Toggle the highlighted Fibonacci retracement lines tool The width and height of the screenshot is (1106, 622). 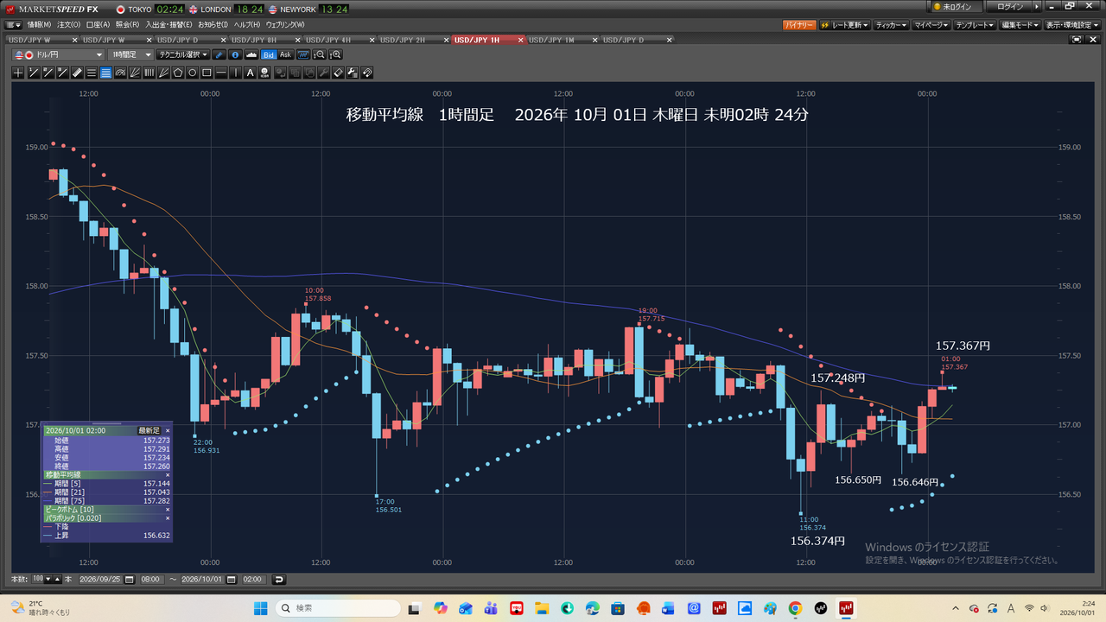tap(105, 73)
